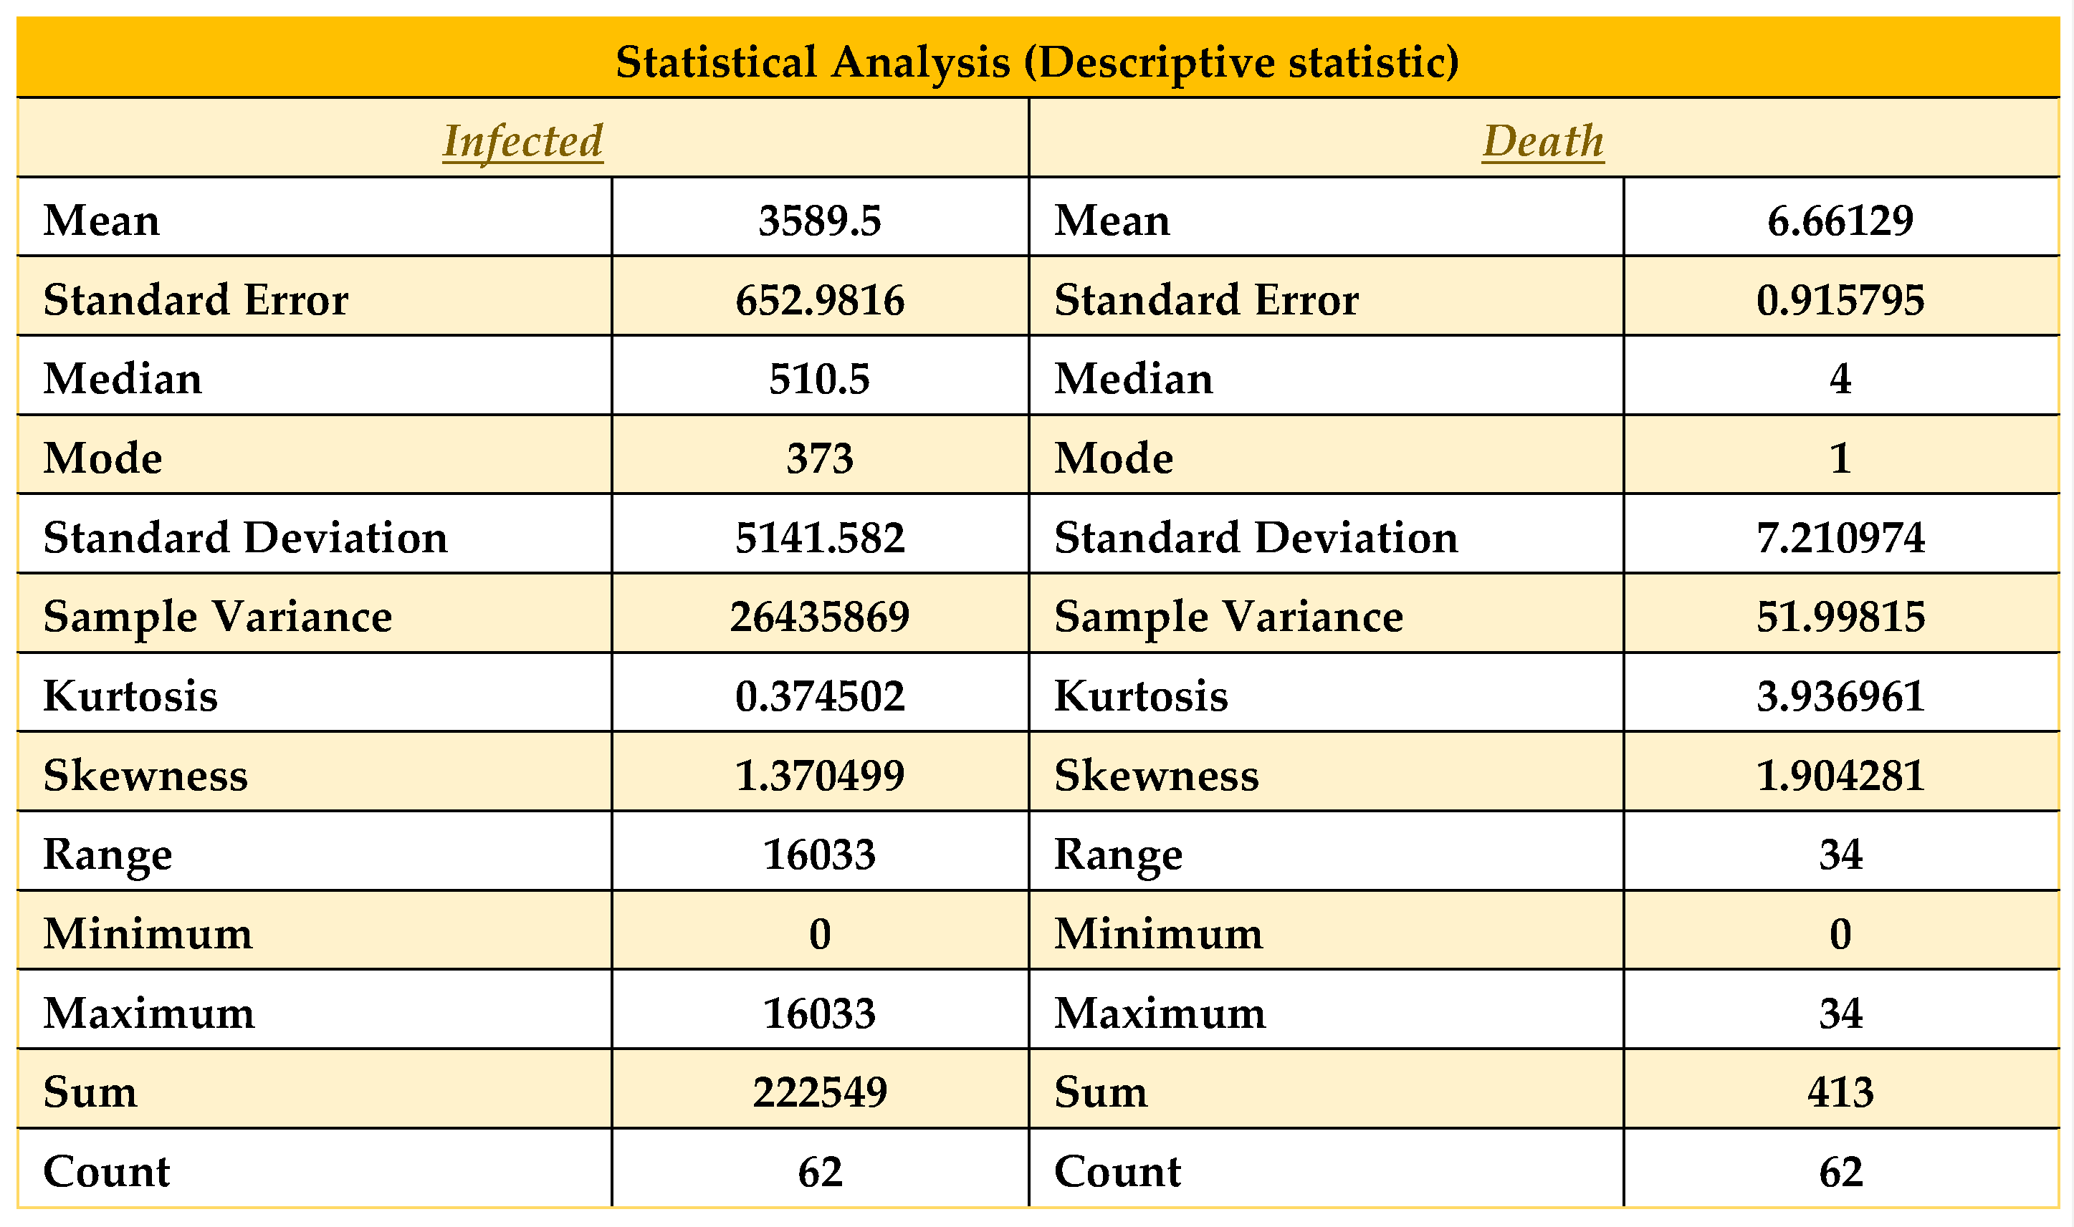
Task: Select the Death mean value 6.66129
Action: (x=1840, y=221)
